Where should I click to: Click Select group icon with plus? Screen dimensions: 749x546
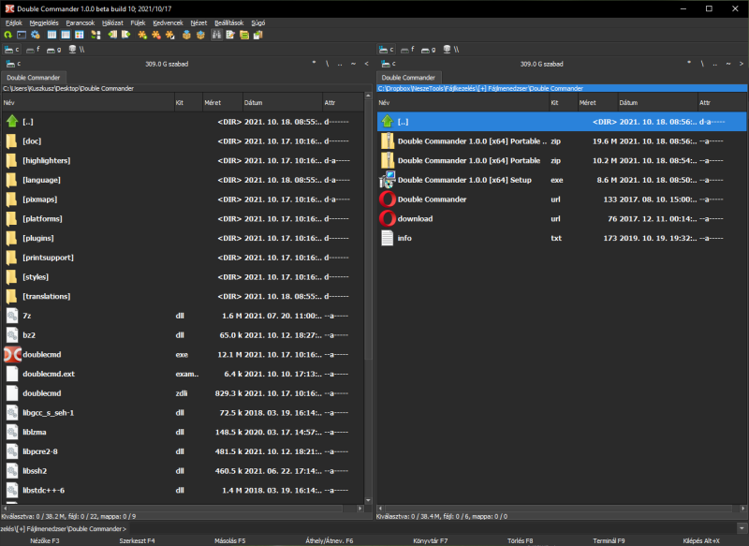coord(142,35)
